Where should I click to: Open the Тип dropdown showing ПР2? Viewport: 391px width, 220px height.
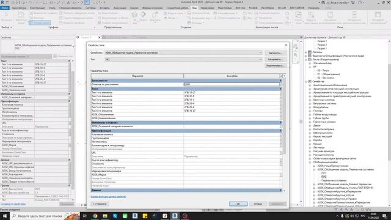click(x=260, y=59)
